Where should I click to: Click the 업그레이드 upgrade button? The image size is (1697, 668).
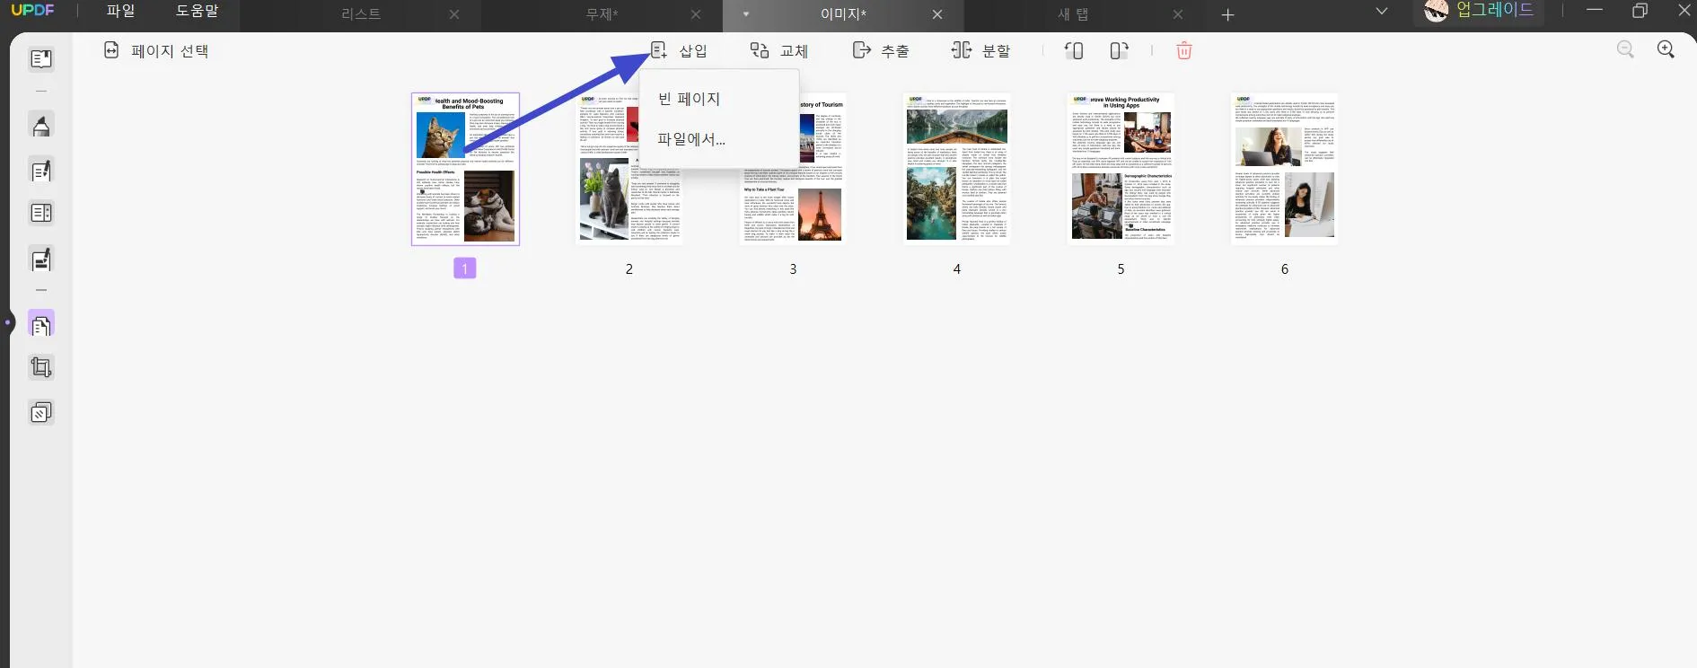point(1495,11)
